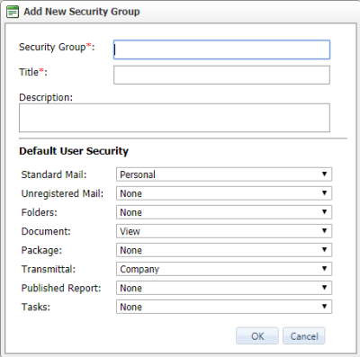Expand the Tasks dropdown list
The width and height of the screenshot is (360, 357).
pyautogui.click(x=224, y=307)
